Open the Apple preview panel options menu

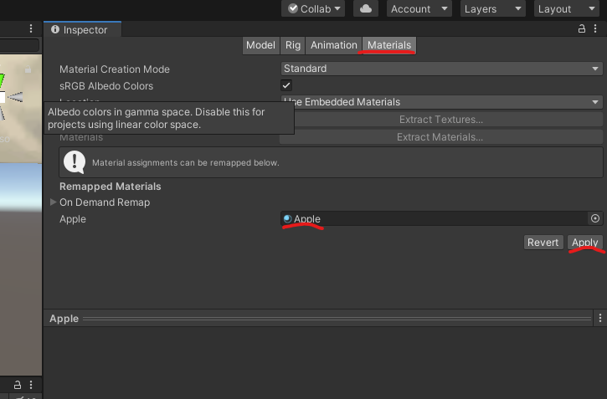coord(600,318)
